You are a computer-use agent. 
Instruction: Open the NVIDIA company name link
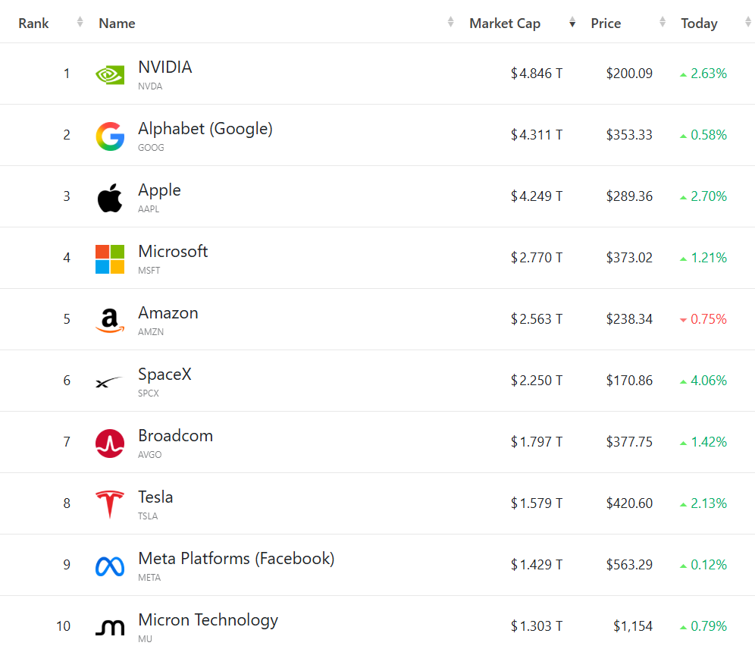click(165, 67)
